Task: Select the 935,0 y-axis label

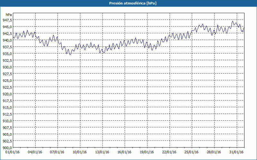Action: 7,53
